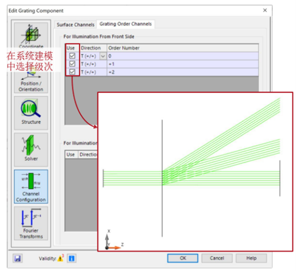296x271 pixels.
Task: Toggle Use checkbox for order +2
Action: pyautogui.click(x=72, y=72)
